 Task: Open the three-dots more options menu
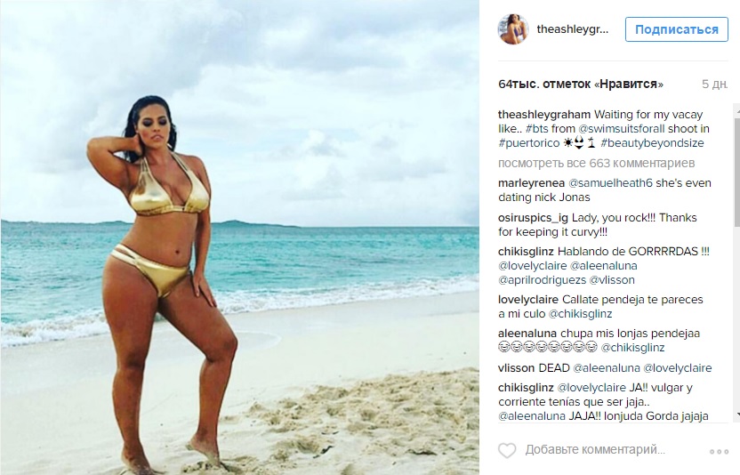coord(719,451)
